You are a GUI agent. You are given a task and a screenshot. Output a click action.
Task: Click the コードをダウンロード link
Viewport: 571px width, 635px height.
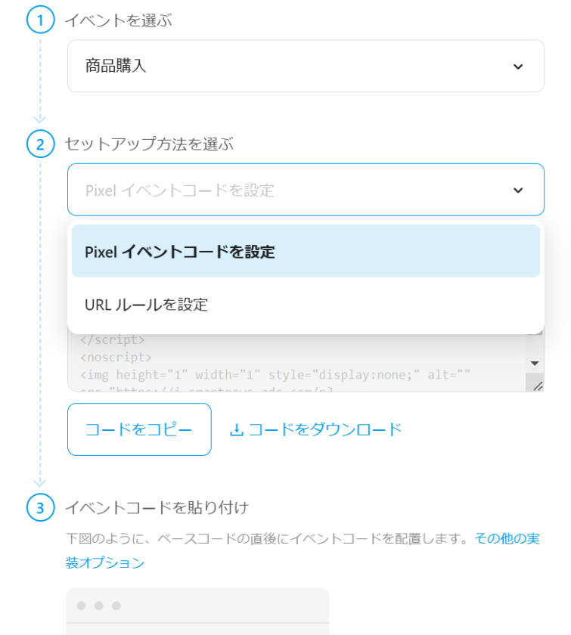point(325,430)
